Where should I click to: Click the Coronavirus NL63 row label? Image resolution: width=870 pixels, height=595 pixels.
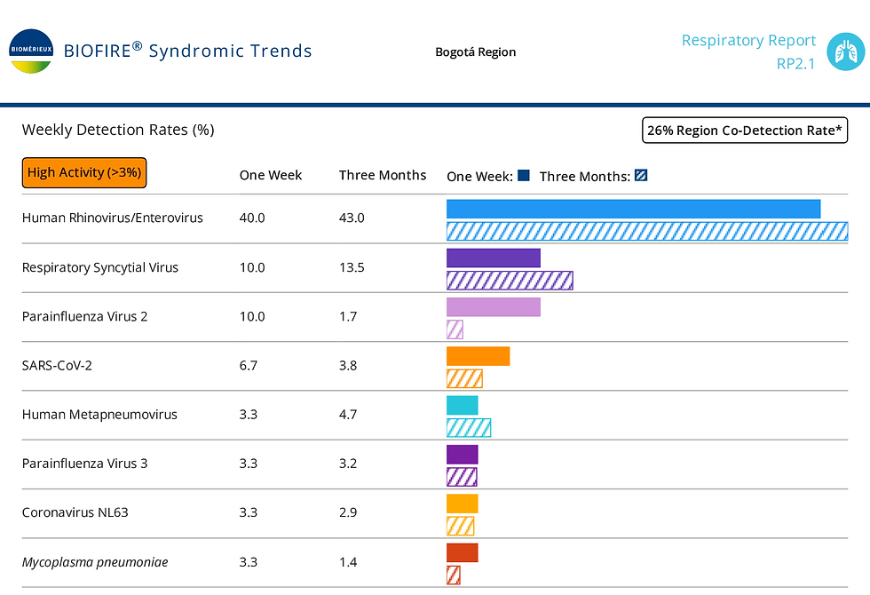[75, 512]
